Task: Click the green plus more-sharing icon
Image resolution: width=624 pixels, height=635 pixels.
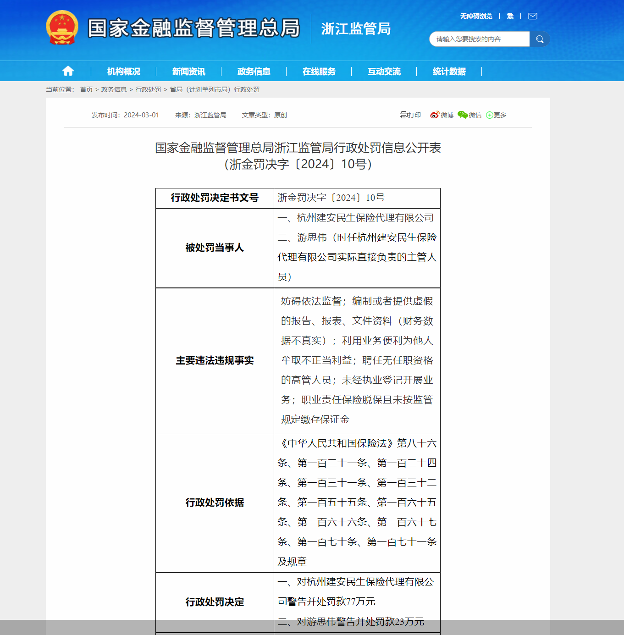Action: point(490,115)
